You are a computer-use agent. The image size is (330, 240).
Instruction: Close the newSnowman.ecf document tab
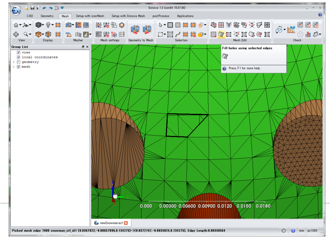coord(126,223)
